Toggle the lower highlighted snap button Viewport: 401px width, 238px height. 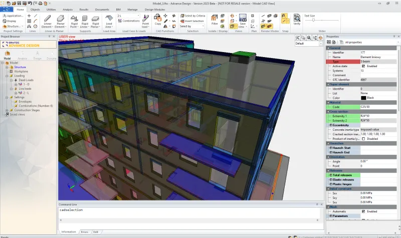click(284, 21)
